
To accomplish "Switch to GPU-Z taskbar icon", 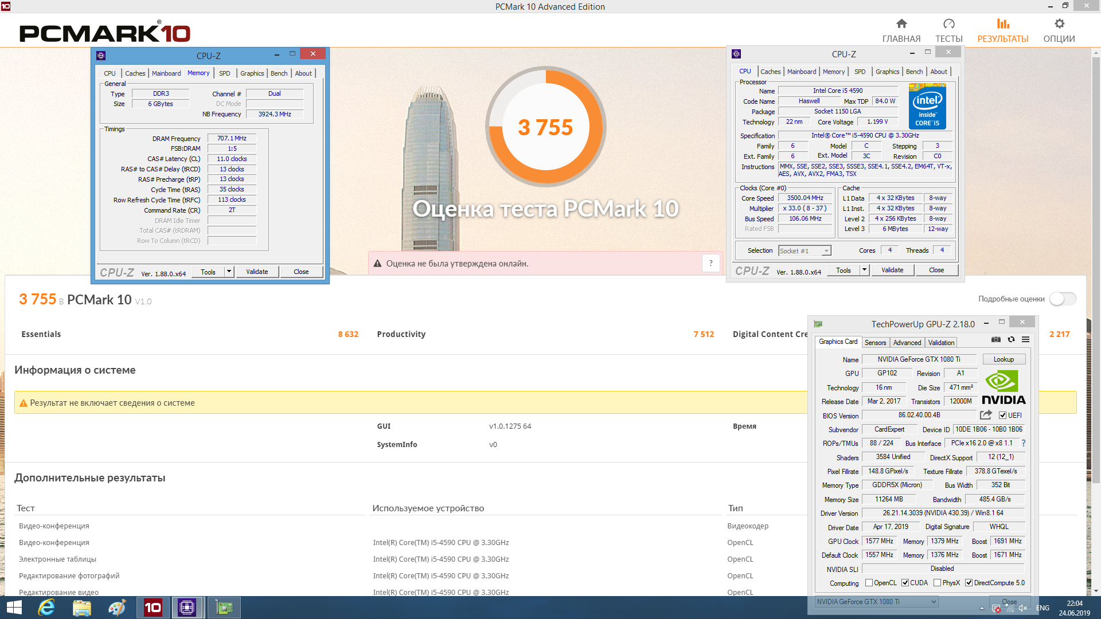I will [224, 608].
